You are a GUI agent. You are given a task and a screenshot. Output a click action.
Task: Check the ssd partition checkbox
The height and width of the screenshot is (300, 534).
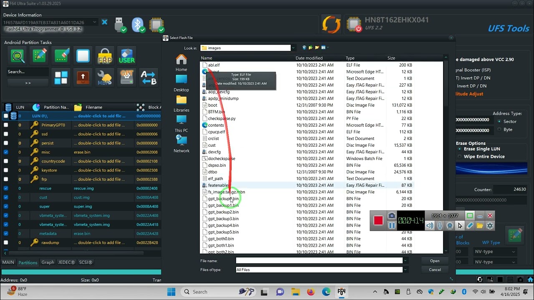(6, 134)
